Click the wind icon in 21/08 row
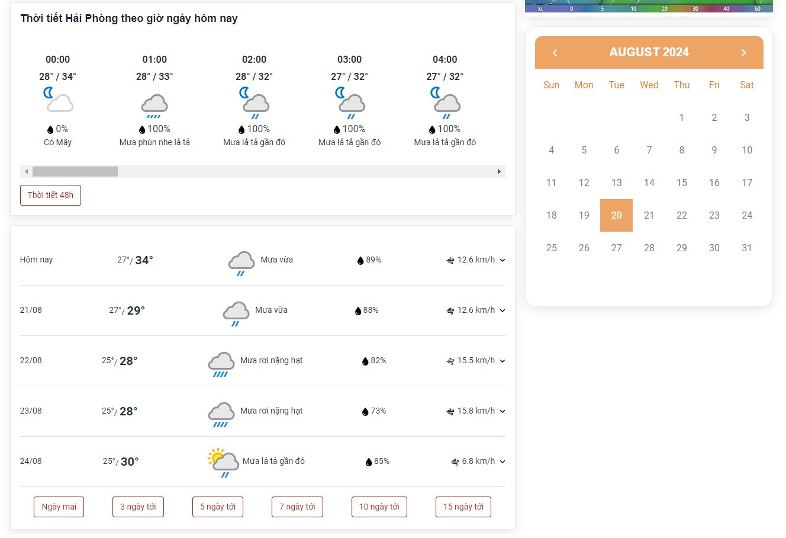Image resolution: width=786 pixels, height=538 pixels. (450, 310)
